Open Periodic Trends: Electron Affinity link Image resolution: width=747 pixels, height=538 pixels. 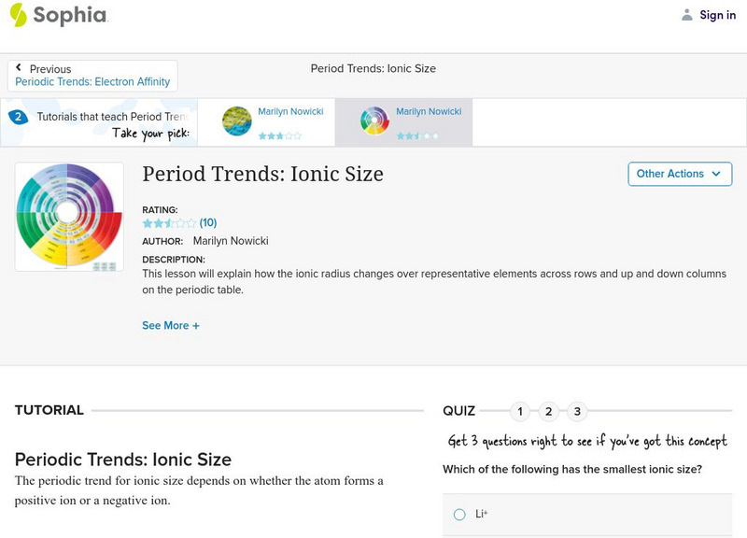click(92, 82)
